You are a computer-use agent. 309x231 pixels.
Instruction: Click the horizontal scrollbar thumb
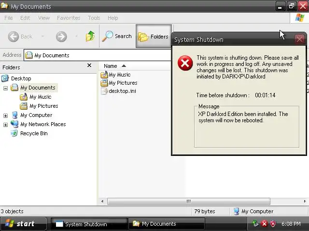point(189,201)
